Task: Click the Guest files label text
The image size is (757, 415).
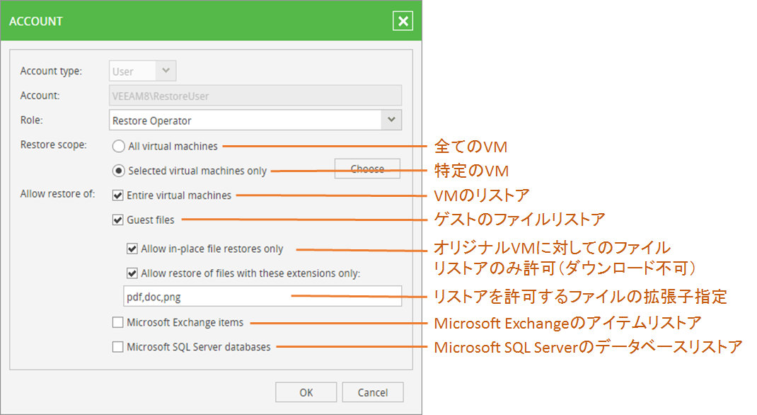Action: tap(151, 220)
